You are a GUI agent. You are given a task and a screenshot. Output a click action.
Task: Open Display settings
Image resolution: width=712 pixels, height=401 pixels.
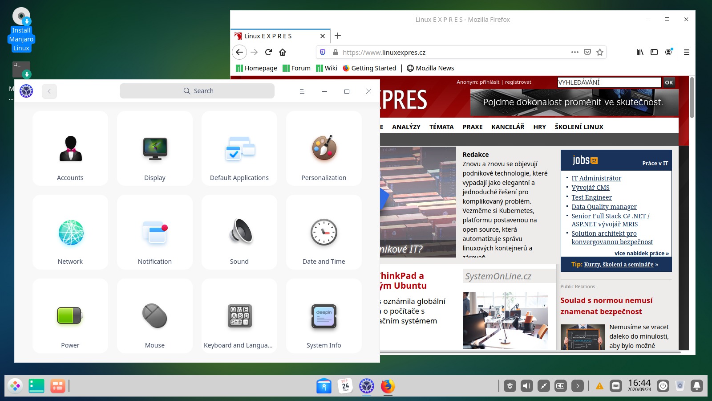tap(155, 148)
